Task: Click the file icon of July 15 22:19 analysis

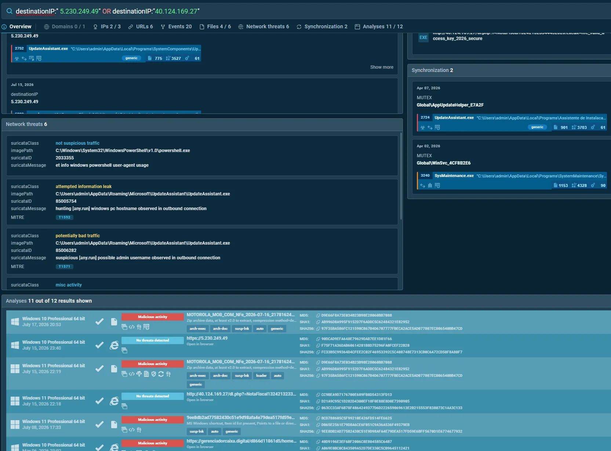Action: [x=114, y=369]
